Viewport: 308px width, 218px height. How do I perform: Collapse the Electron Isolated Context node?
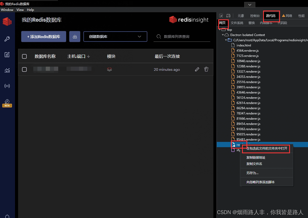[223, 35]
